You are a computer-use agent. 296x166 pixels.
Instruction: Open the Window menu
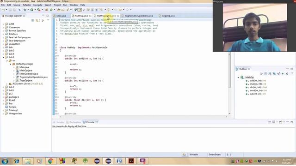click(74, 5)
